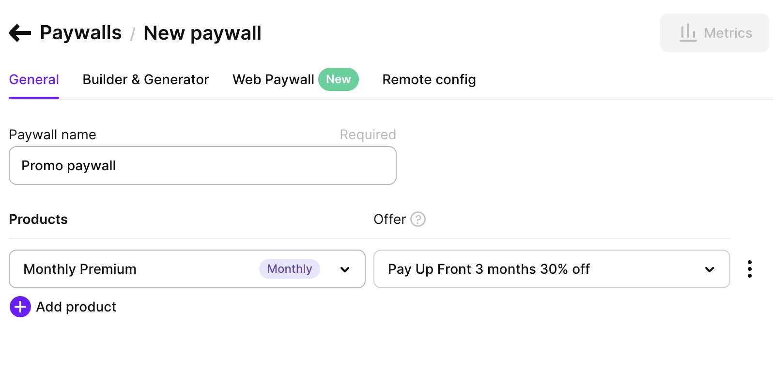Click the back arrow to return to Paywalls
Screen dimensions: 773x386
tap(19, 32)
